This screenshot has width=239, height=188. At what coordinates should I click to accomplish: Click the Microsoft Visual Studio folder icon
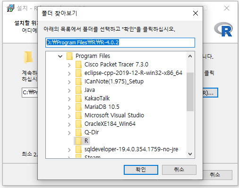pos(78,115)
